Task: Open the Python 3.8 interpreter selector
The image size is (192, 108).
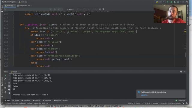Action: (170, 103)
